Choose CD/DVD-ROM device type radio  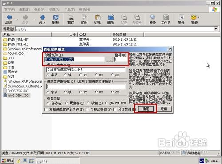click(x=107, y=103)
